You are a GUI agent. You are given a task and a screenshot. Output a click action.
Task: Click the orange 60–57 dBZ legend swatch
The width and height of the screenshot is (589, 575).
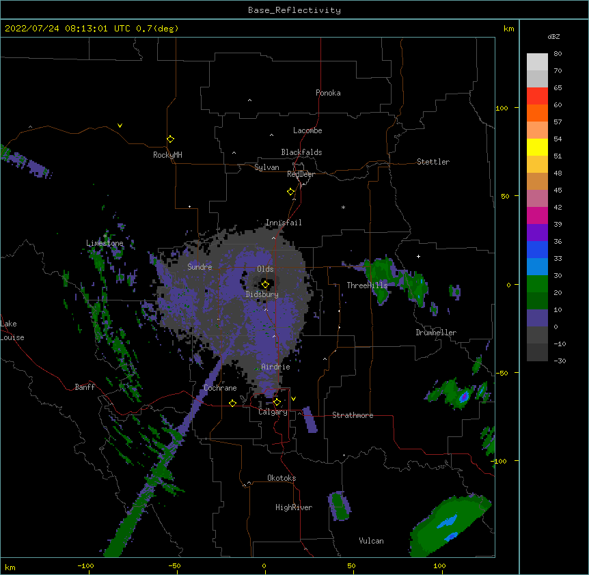coord(537,113)
